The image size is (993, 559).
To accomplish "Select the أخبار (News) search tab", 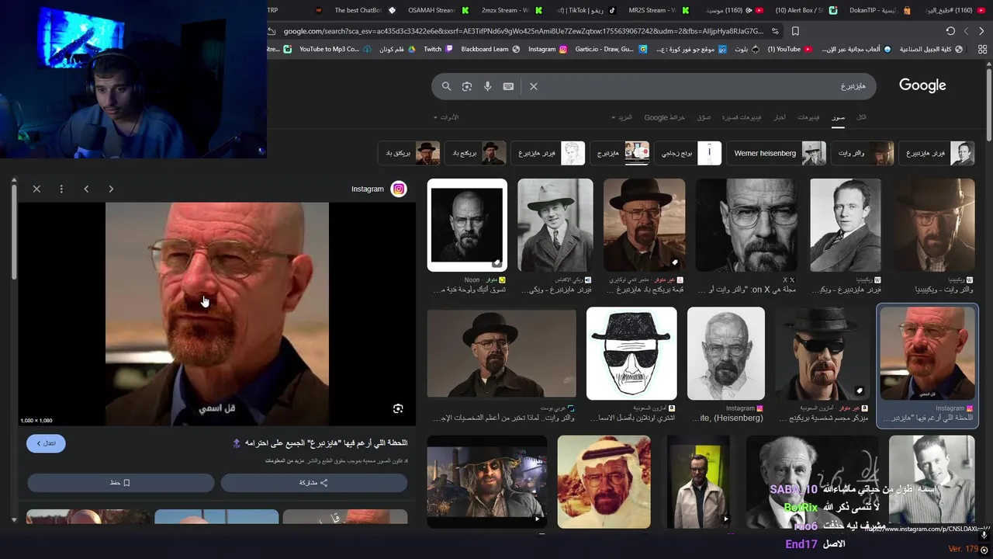I will coord(780,117).
